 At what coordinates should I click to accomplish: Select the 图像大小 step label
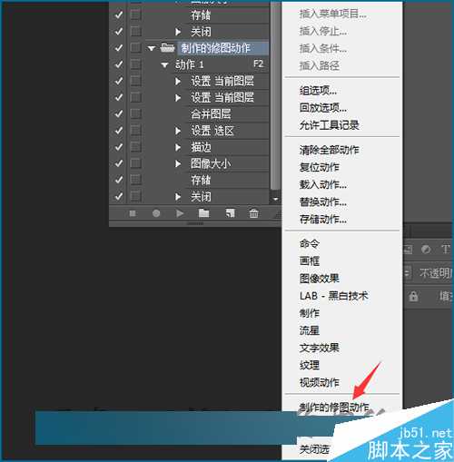[x=211, y=163]
